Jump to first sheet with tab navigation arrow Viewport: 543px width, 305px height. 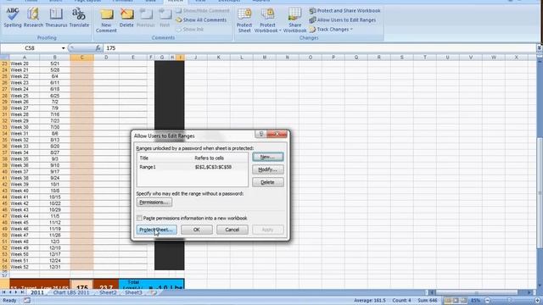click(3, 292)
